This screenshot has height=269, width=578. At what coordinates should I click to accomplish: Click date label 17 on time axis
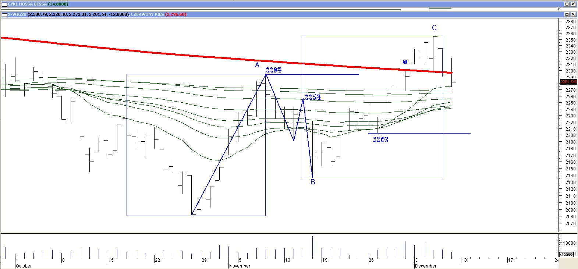[x=511, y=260]
